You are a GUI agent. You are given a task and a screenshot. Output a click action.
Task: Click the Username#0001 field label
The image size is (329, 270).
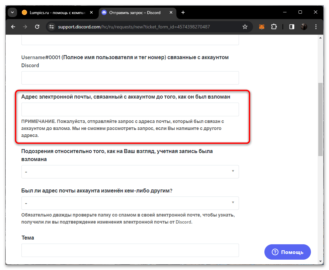tap(125, 61)
